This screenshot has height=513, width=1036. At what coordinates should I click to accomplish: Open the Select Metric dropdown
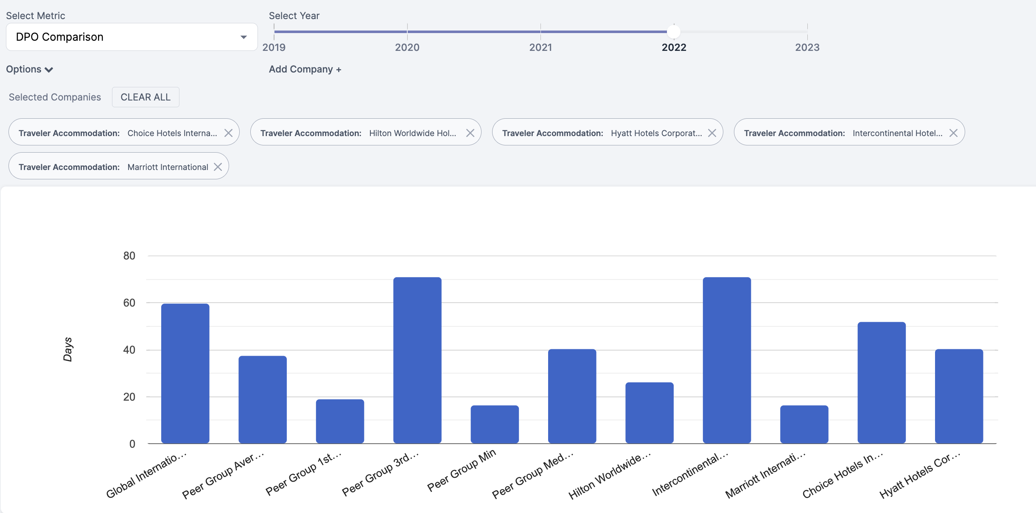pos(132,37)
